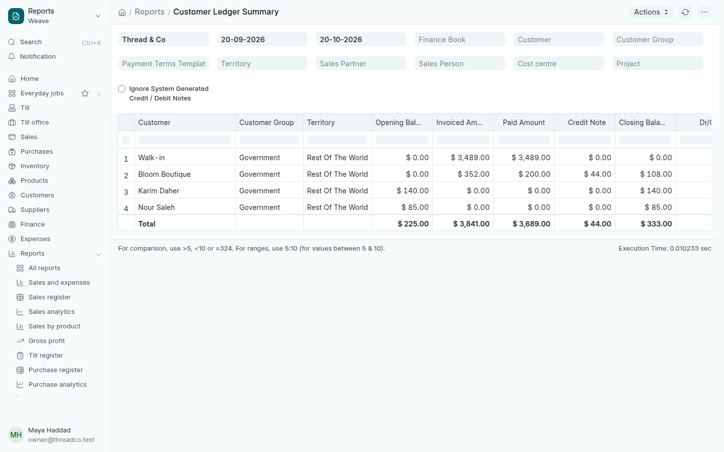
Task: Star the Everyday jobs shortcut
Action: pyautogui.click(x=85, y=93)
